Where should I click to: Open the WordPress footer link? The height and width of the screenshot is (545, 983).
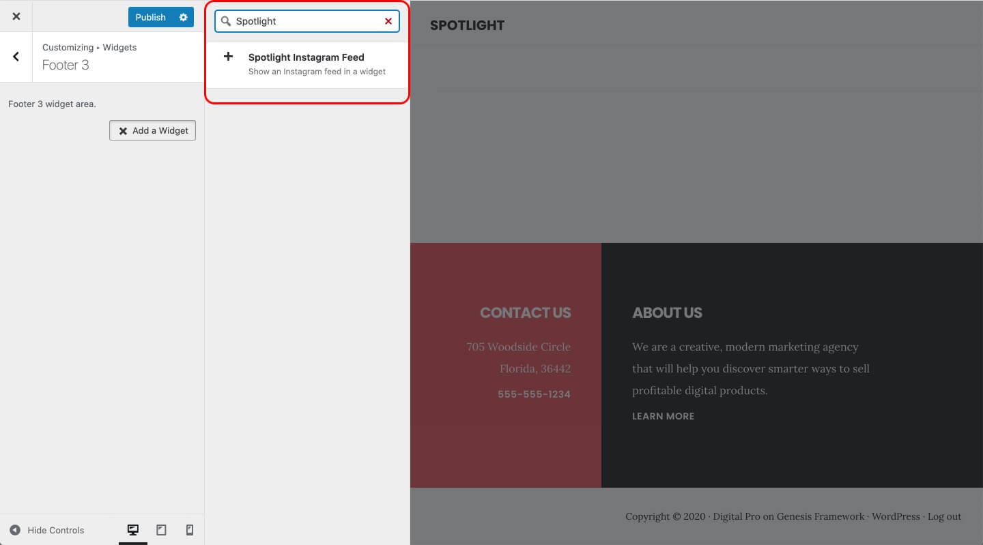click(896, 516)
